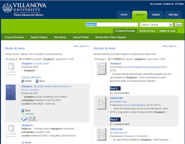Click author Virgil Dickson link

(120, 133)
